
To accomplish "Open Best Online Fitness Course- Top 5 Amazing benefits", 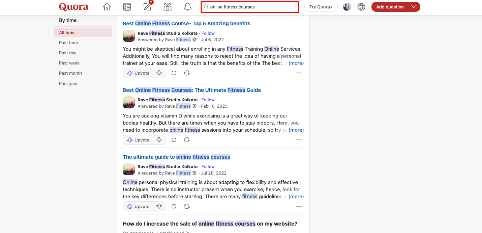I will (186, 23).
